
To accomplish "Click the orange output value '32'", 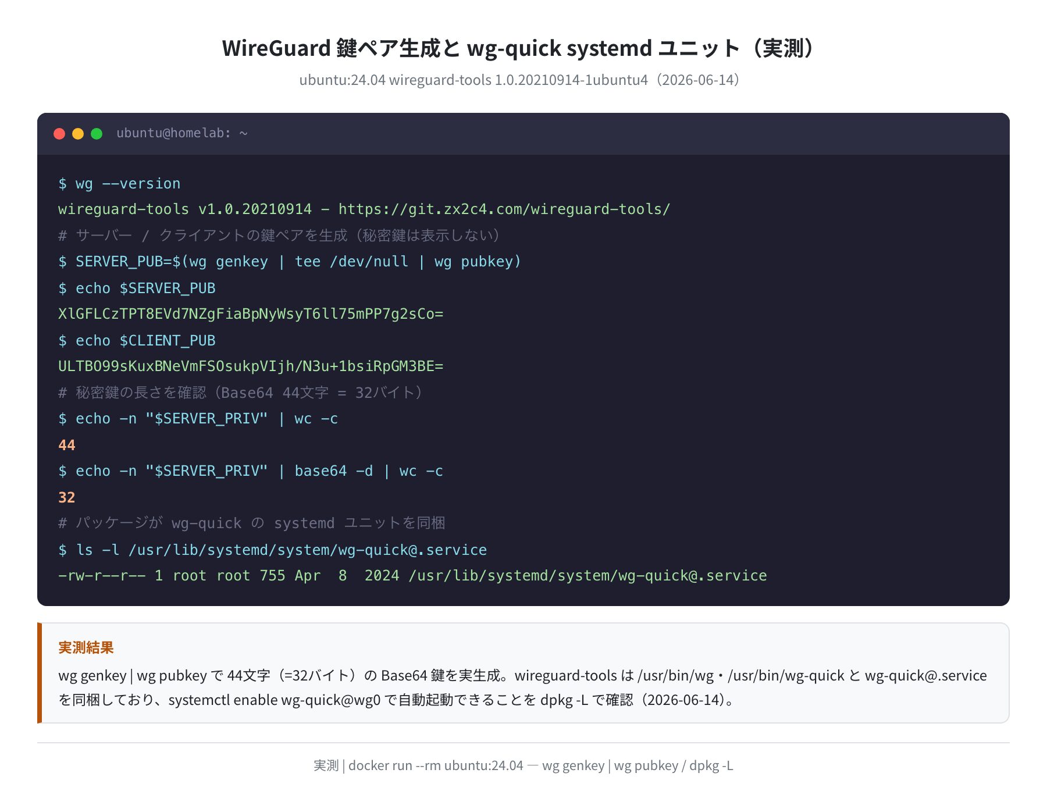I will (x=67, y=498).
